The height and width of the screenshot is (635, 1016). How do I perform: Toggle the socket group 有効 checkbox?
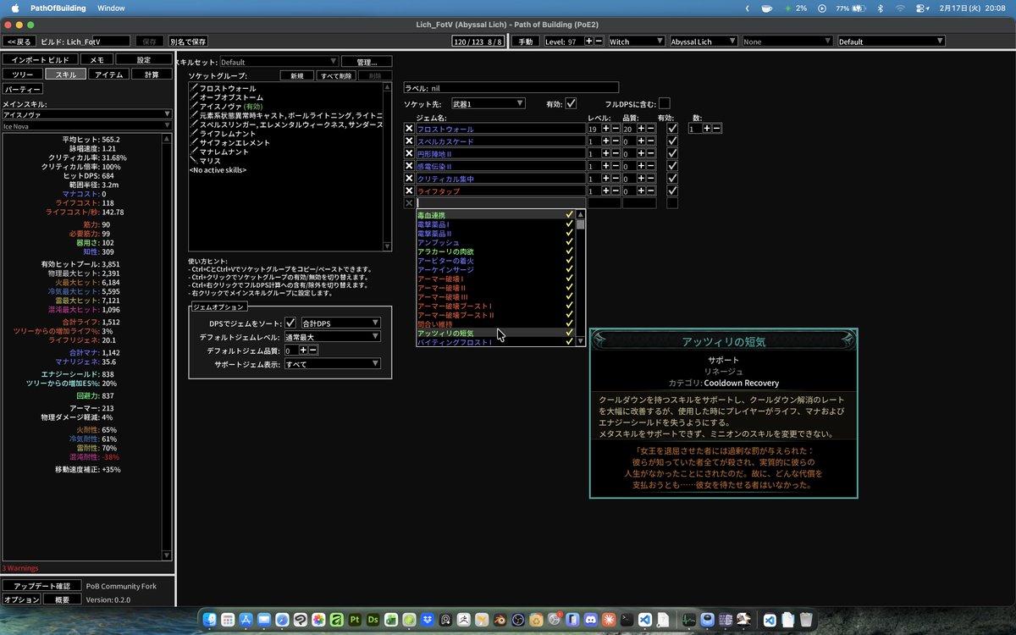pyautogui.click(x=571, y=103)
